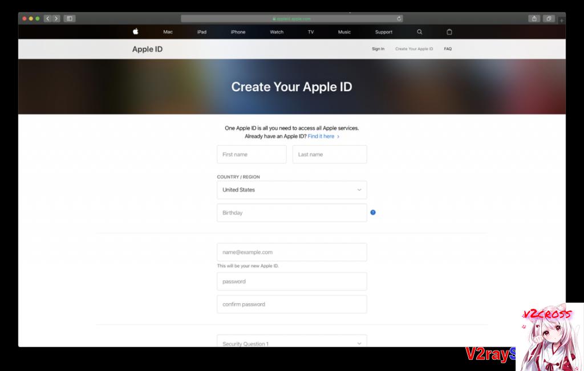Click the Safari share button
This screenshot has width=584, height=371.
point(534,19)
